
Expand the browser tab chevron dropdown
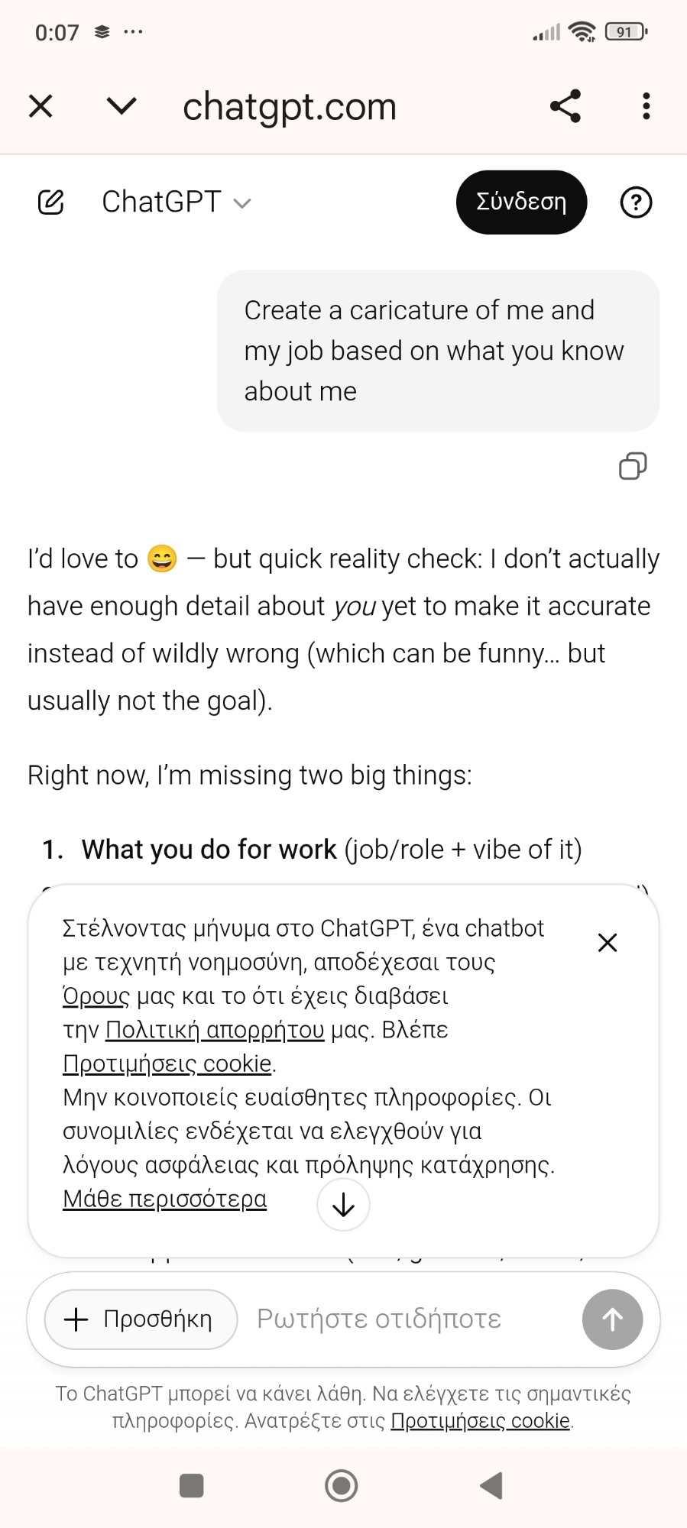click(122, 106)
